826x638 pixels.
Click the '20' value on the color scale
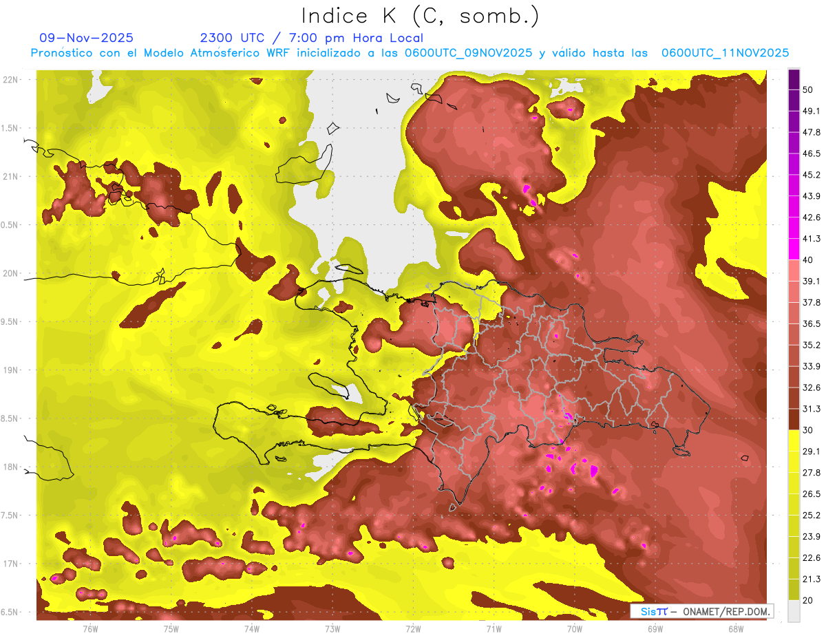[808, 599]
